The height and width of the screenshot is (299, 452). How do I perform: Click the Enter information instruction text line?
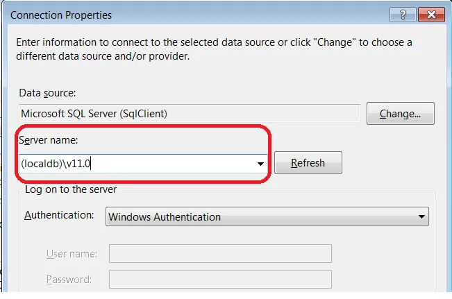pyautogui.click(x=214, y=42)
